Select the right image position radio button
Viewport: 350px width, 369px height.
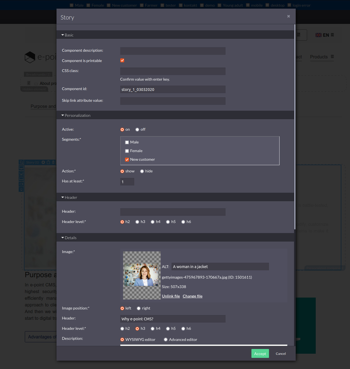[139, 308]
